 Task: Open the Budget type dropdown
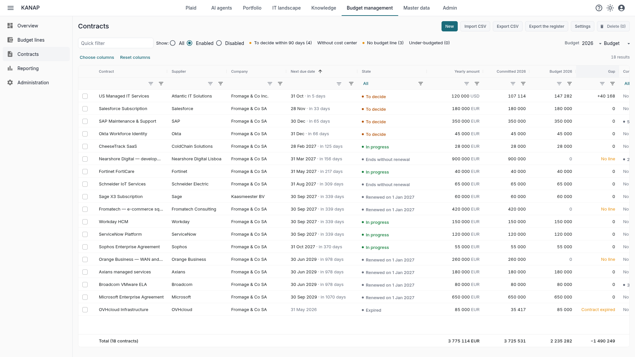[x=617, y=43]
